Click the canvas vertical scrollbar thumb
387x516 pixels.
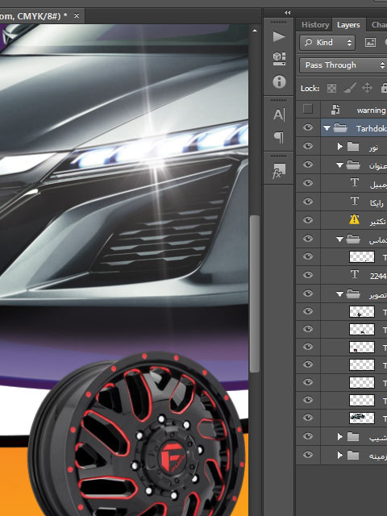[255, 293]
